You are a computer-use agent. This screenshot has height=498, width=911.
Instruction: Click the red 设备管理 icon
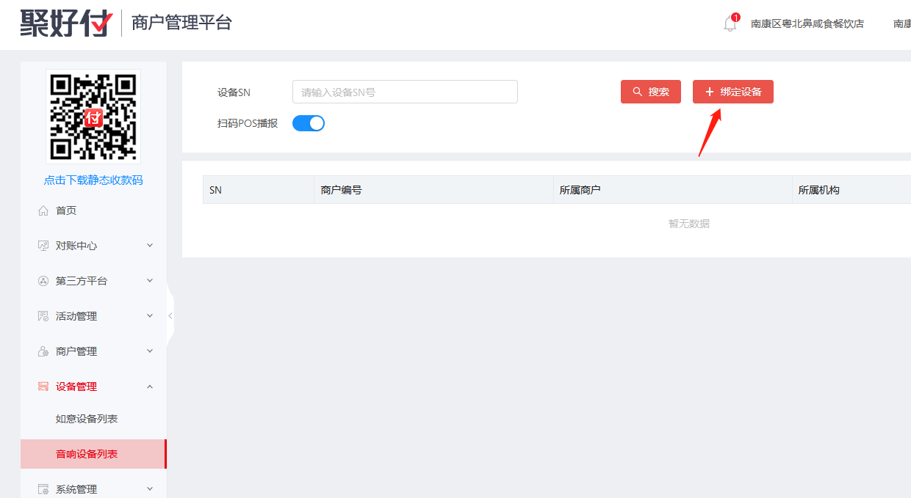click(x=43, y=387)
